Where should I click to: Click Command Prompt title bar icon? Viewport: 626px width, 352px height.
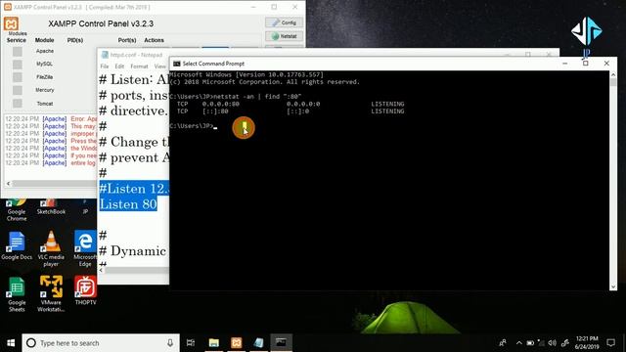coord(176,64)
